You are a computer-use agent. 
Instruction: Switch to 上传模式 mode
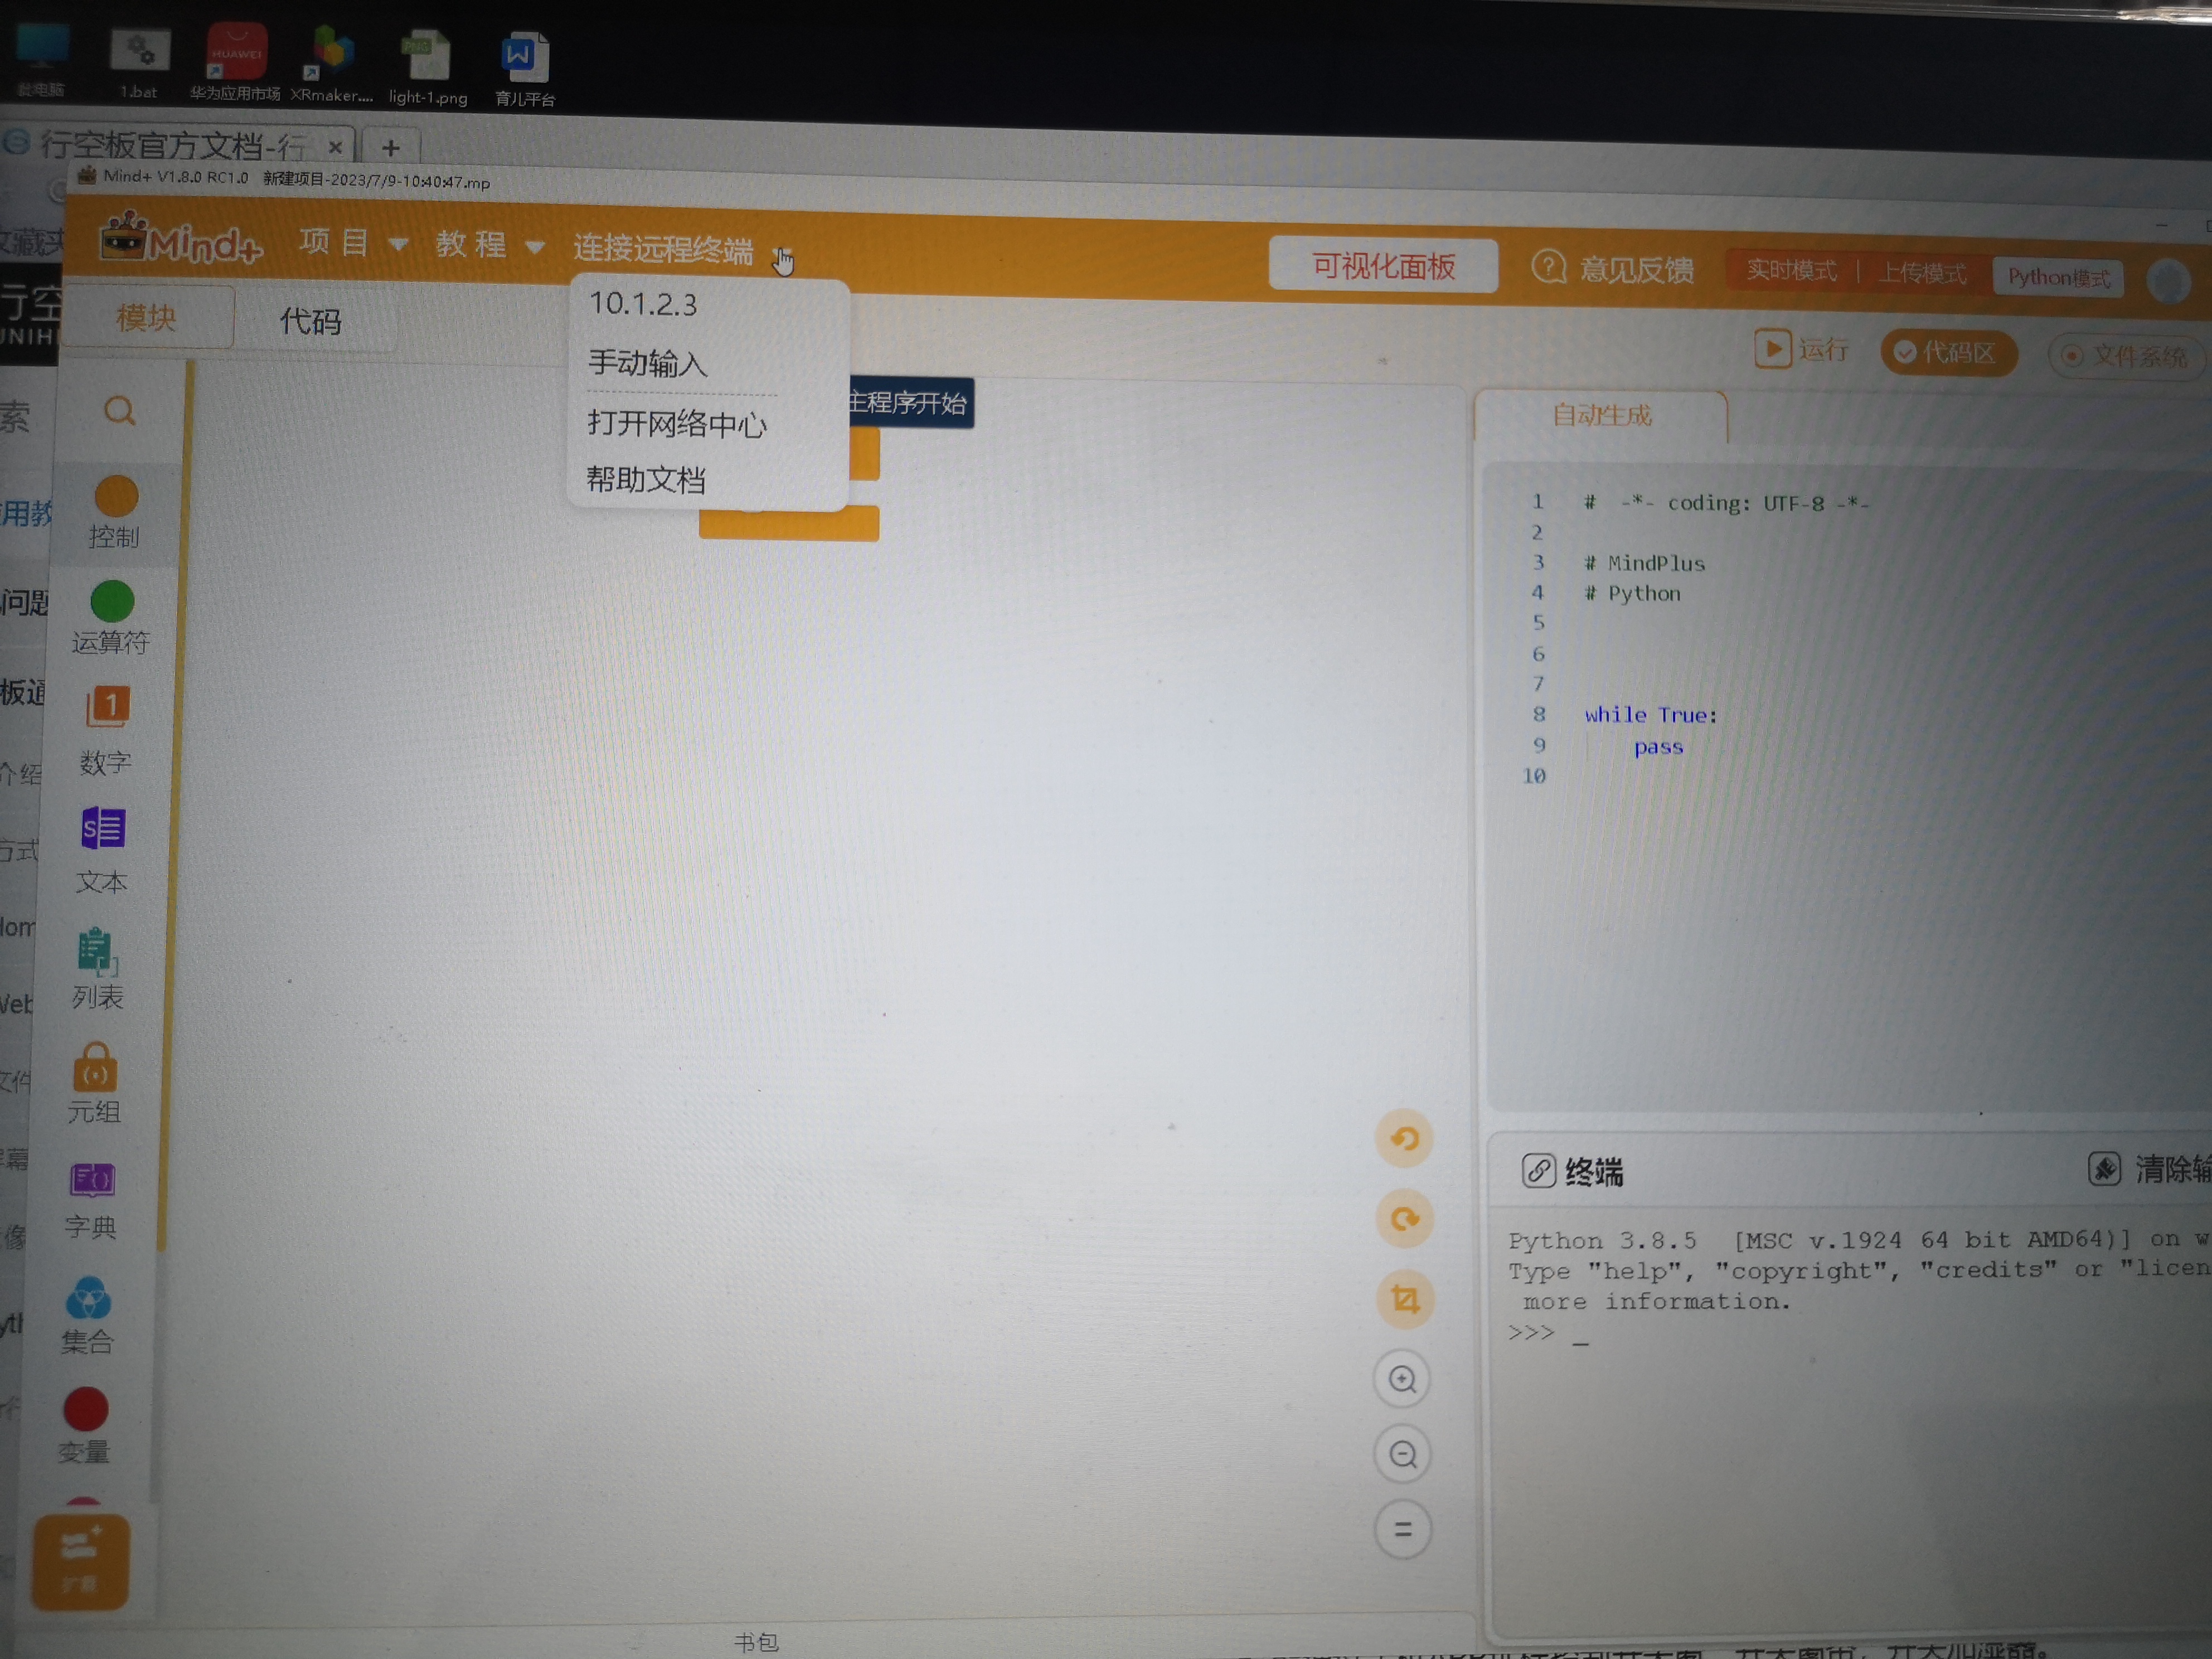point(1921,274)
